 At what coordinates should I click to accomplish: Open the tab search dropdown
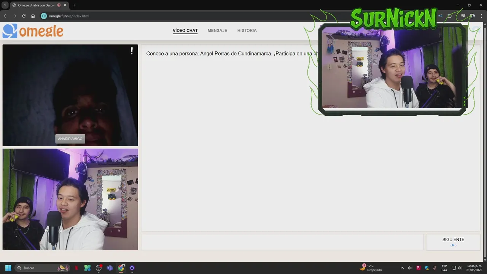5,5
